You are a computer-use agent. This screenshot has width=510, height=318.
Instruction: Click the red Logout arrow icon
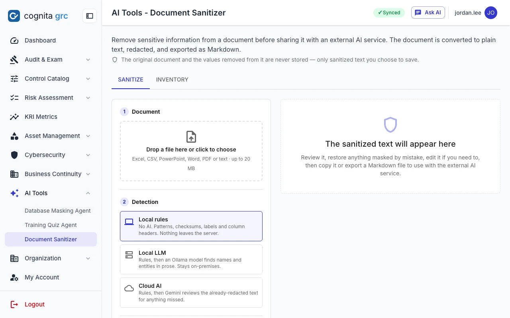click(14, 304)
